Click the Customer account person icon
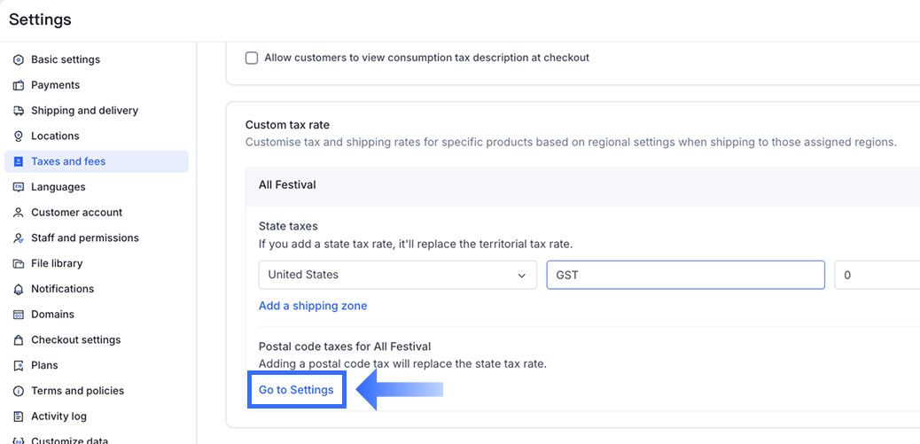The height and width of the screenshot is (444, 920). coord(19,213)
